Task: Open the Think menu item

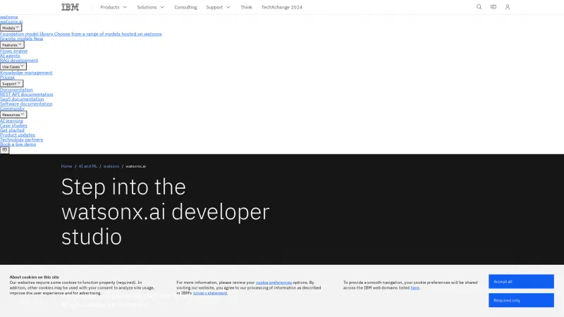Action: (x=246, y=7)
